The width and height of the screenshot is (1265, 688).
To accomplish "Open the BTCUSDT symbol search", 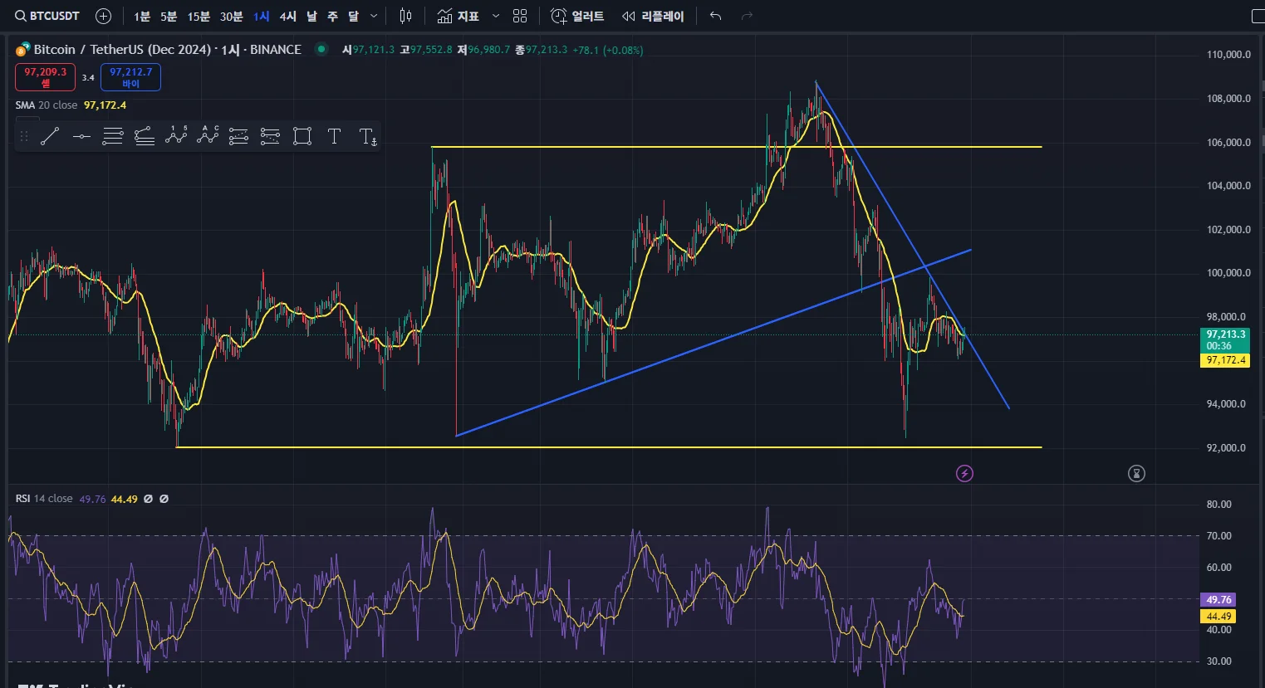I will (x=47, y=16).
